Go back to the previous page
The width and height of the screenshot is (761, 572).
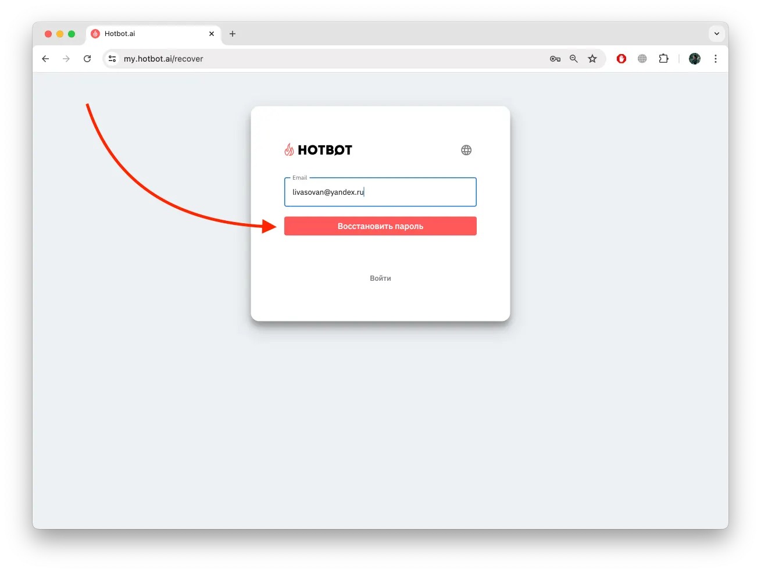tap(45, 59)
